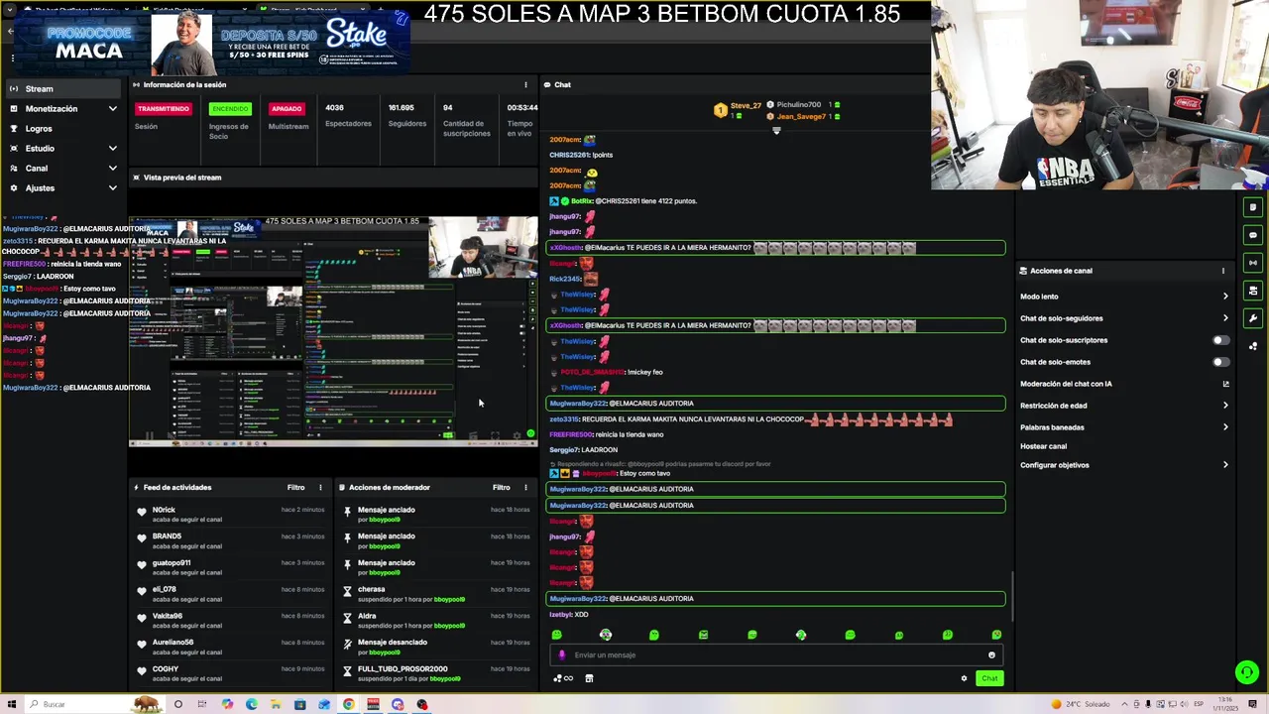Click the green Chat send button
The height and width of the screenshot is (714, 1269).
click(x=989, y=678)
